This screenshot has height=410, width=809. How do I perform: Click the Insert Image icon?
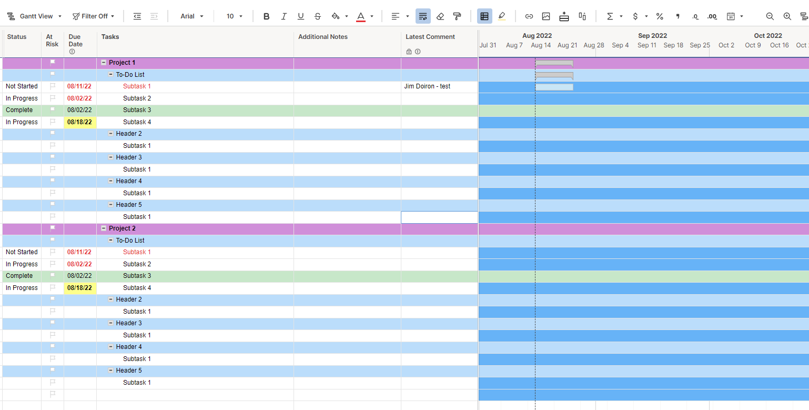click(x=546, y=16)
